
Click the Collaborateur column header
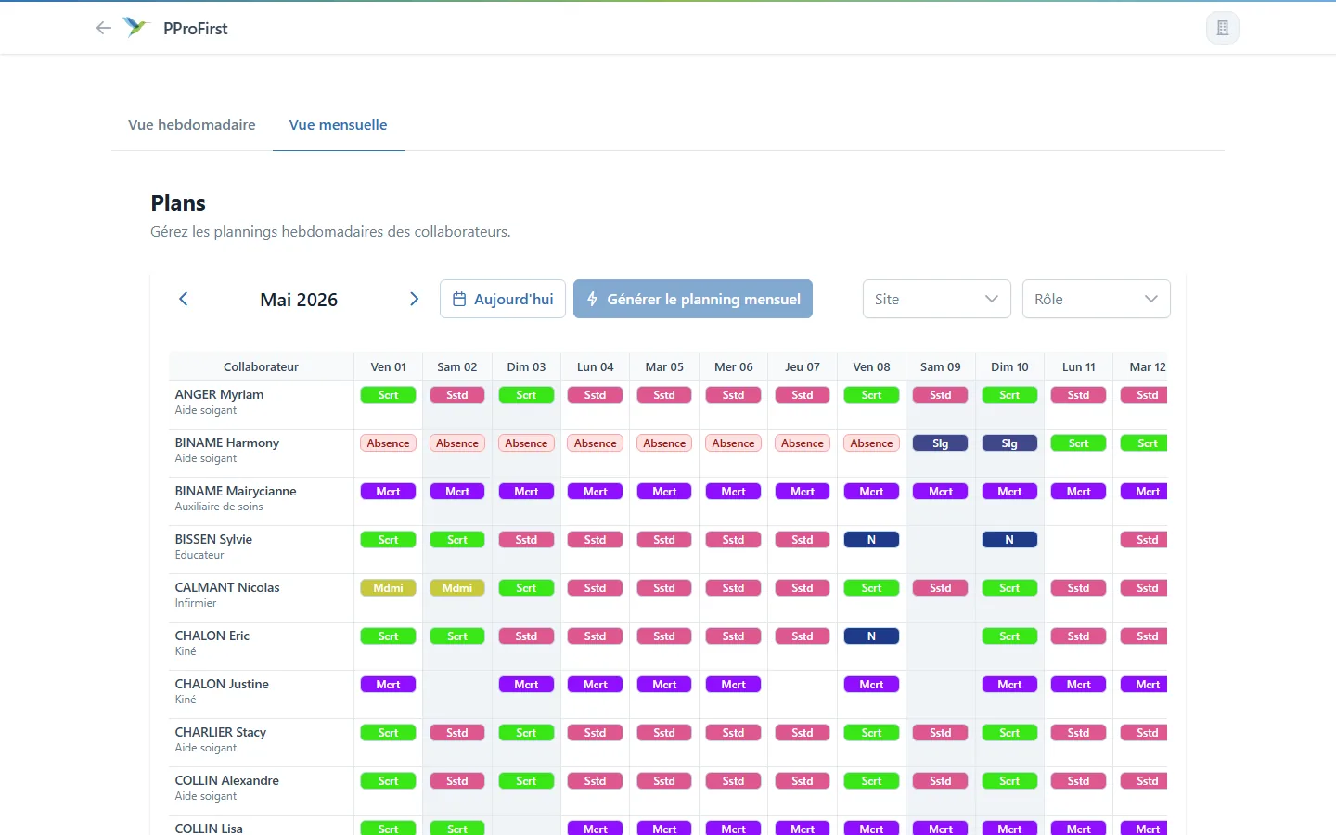[261, 367]
